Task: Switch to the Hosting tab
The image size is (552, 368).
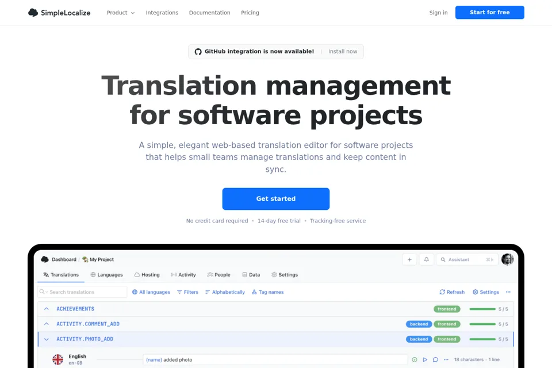Action: [x=147, y=275]
